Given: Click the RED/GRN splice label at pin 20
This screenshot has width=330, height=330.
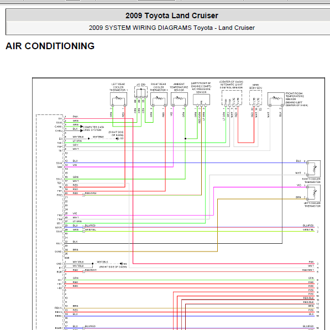Looking at the screenshot, I should 91,193.
